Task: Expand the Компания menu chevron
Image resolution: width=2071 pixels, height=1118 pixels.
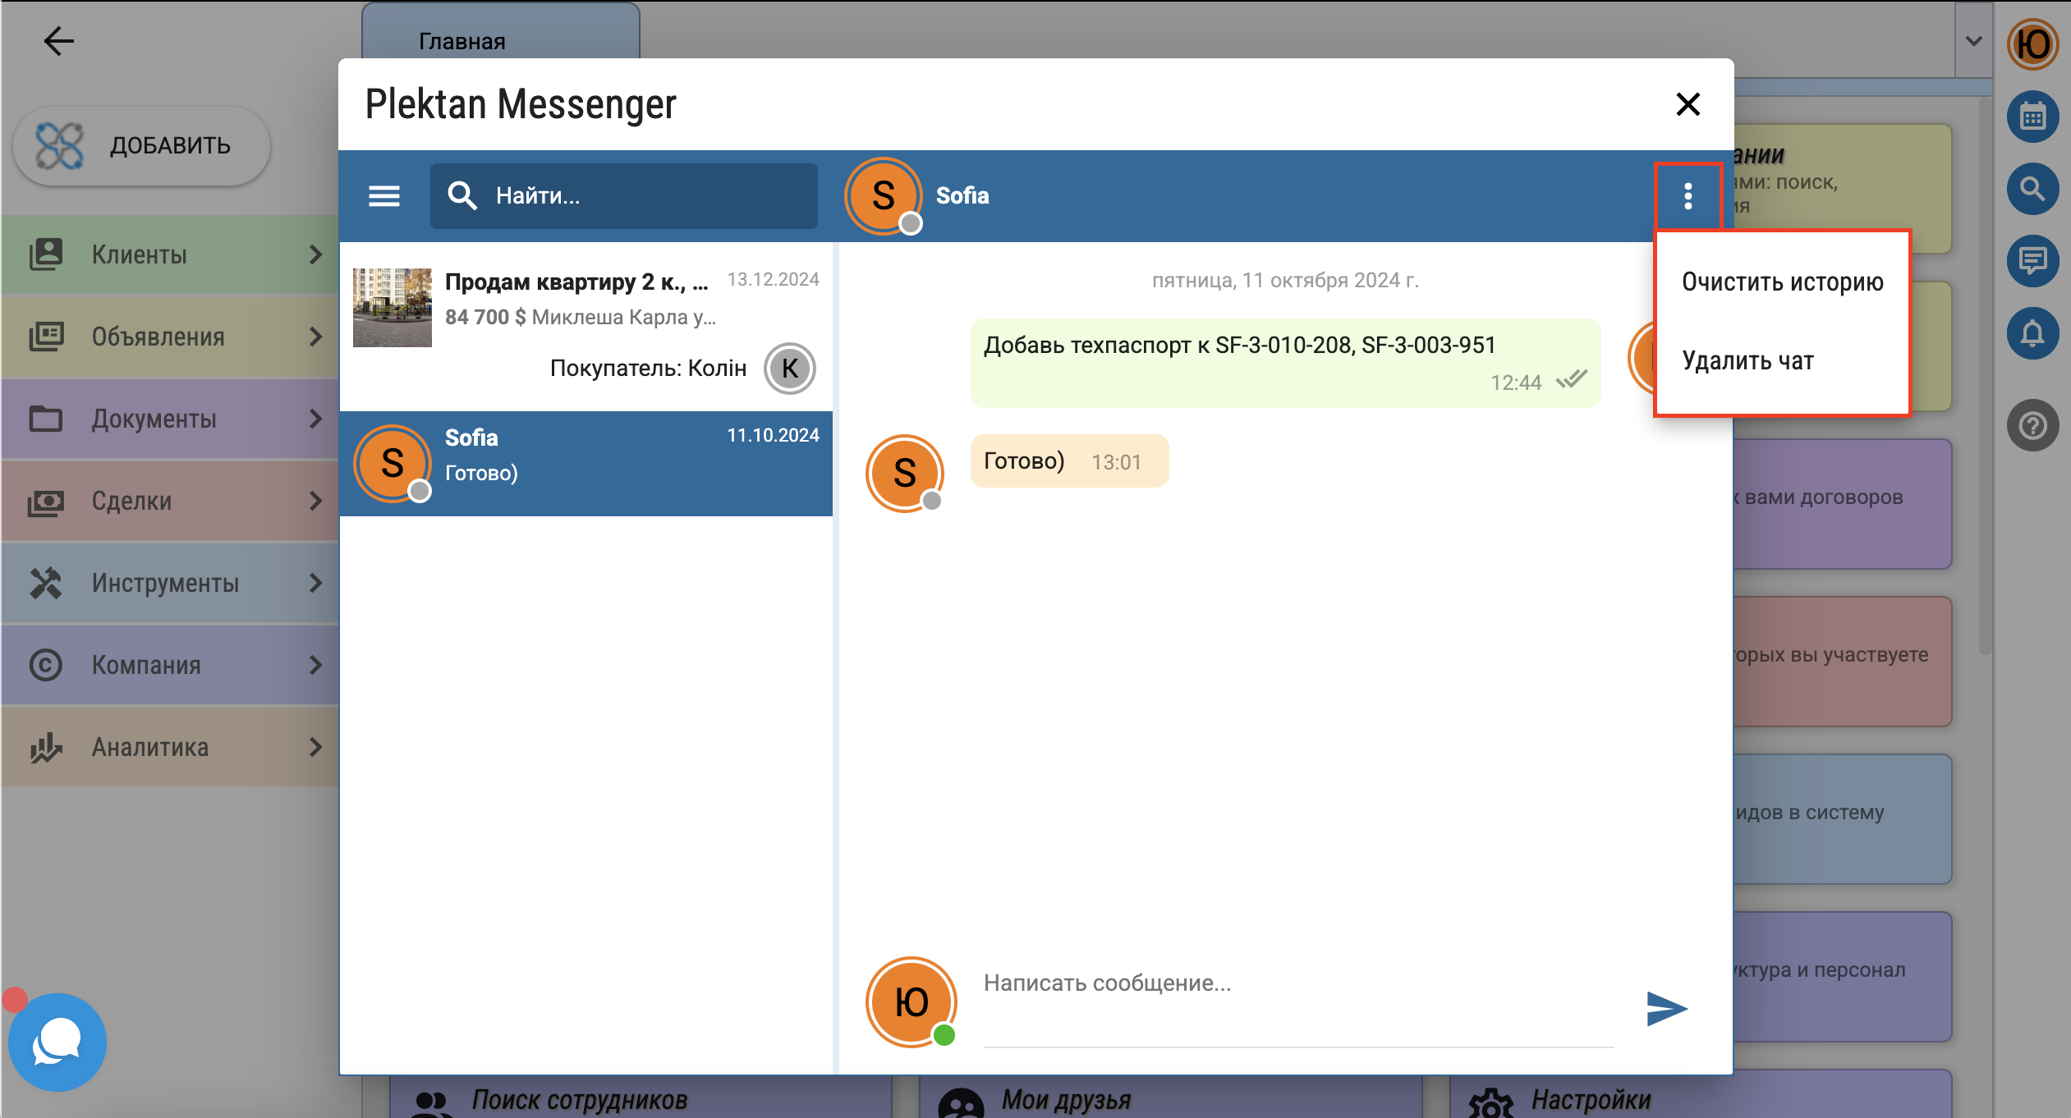Action: click(315, 665)
